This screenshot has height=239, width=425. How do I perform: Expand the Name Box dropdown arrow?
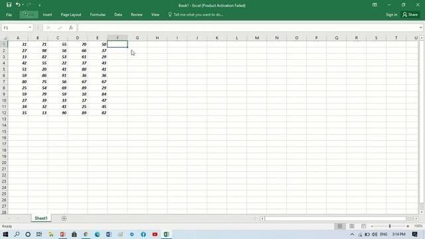[x=30, y=28]
